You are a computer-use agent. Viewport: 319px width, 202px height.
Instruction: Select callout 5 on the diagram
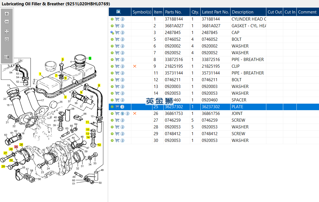click(x=63, y=60)
